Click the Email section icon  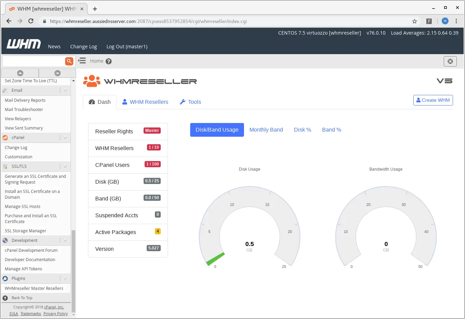[5, 90]
